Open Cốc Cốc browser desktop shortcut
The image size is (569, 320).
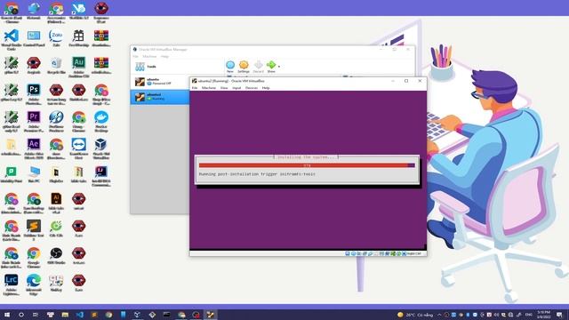point(56,229)
